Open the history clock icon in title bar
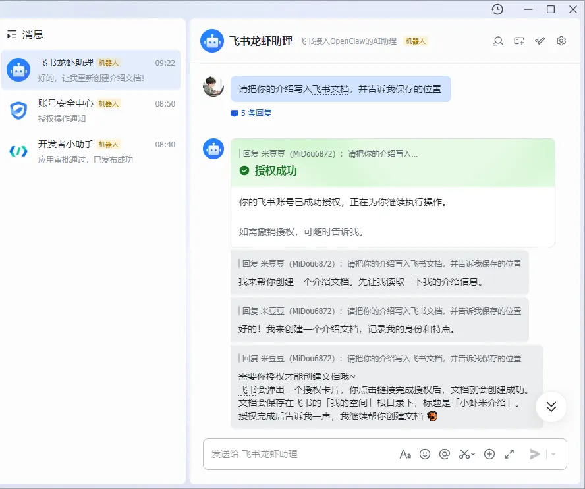The image size is (585, 489). coord(497,9)
